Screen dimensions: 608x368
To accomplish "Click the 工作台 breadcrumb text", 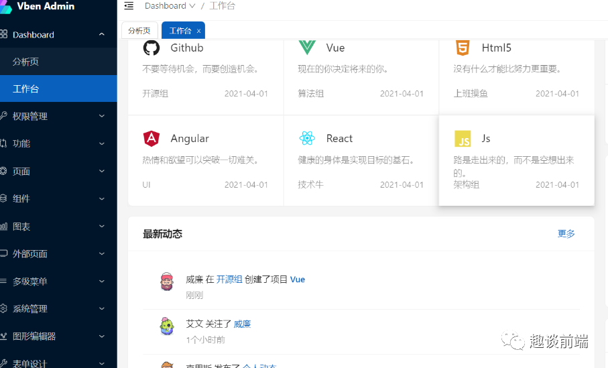I will 222,6.
